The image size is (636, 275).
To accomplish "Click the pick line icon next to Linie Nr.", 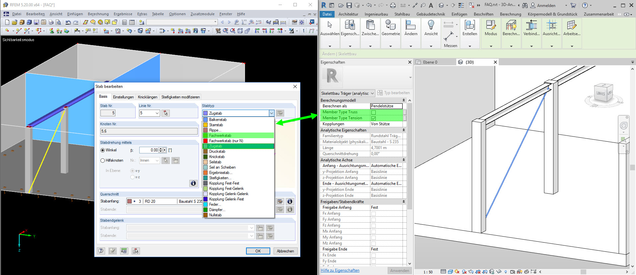I will pyautogui.click(x=165, y=113).
